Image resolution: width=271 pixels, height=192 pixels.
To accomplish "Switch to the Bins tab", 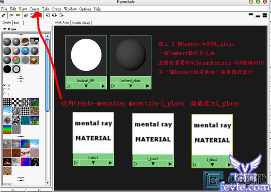I will click(x=17, y=23).
